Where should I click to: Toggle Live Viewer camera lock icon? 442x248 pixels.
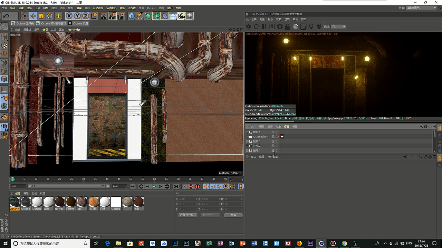pos(288,27)
